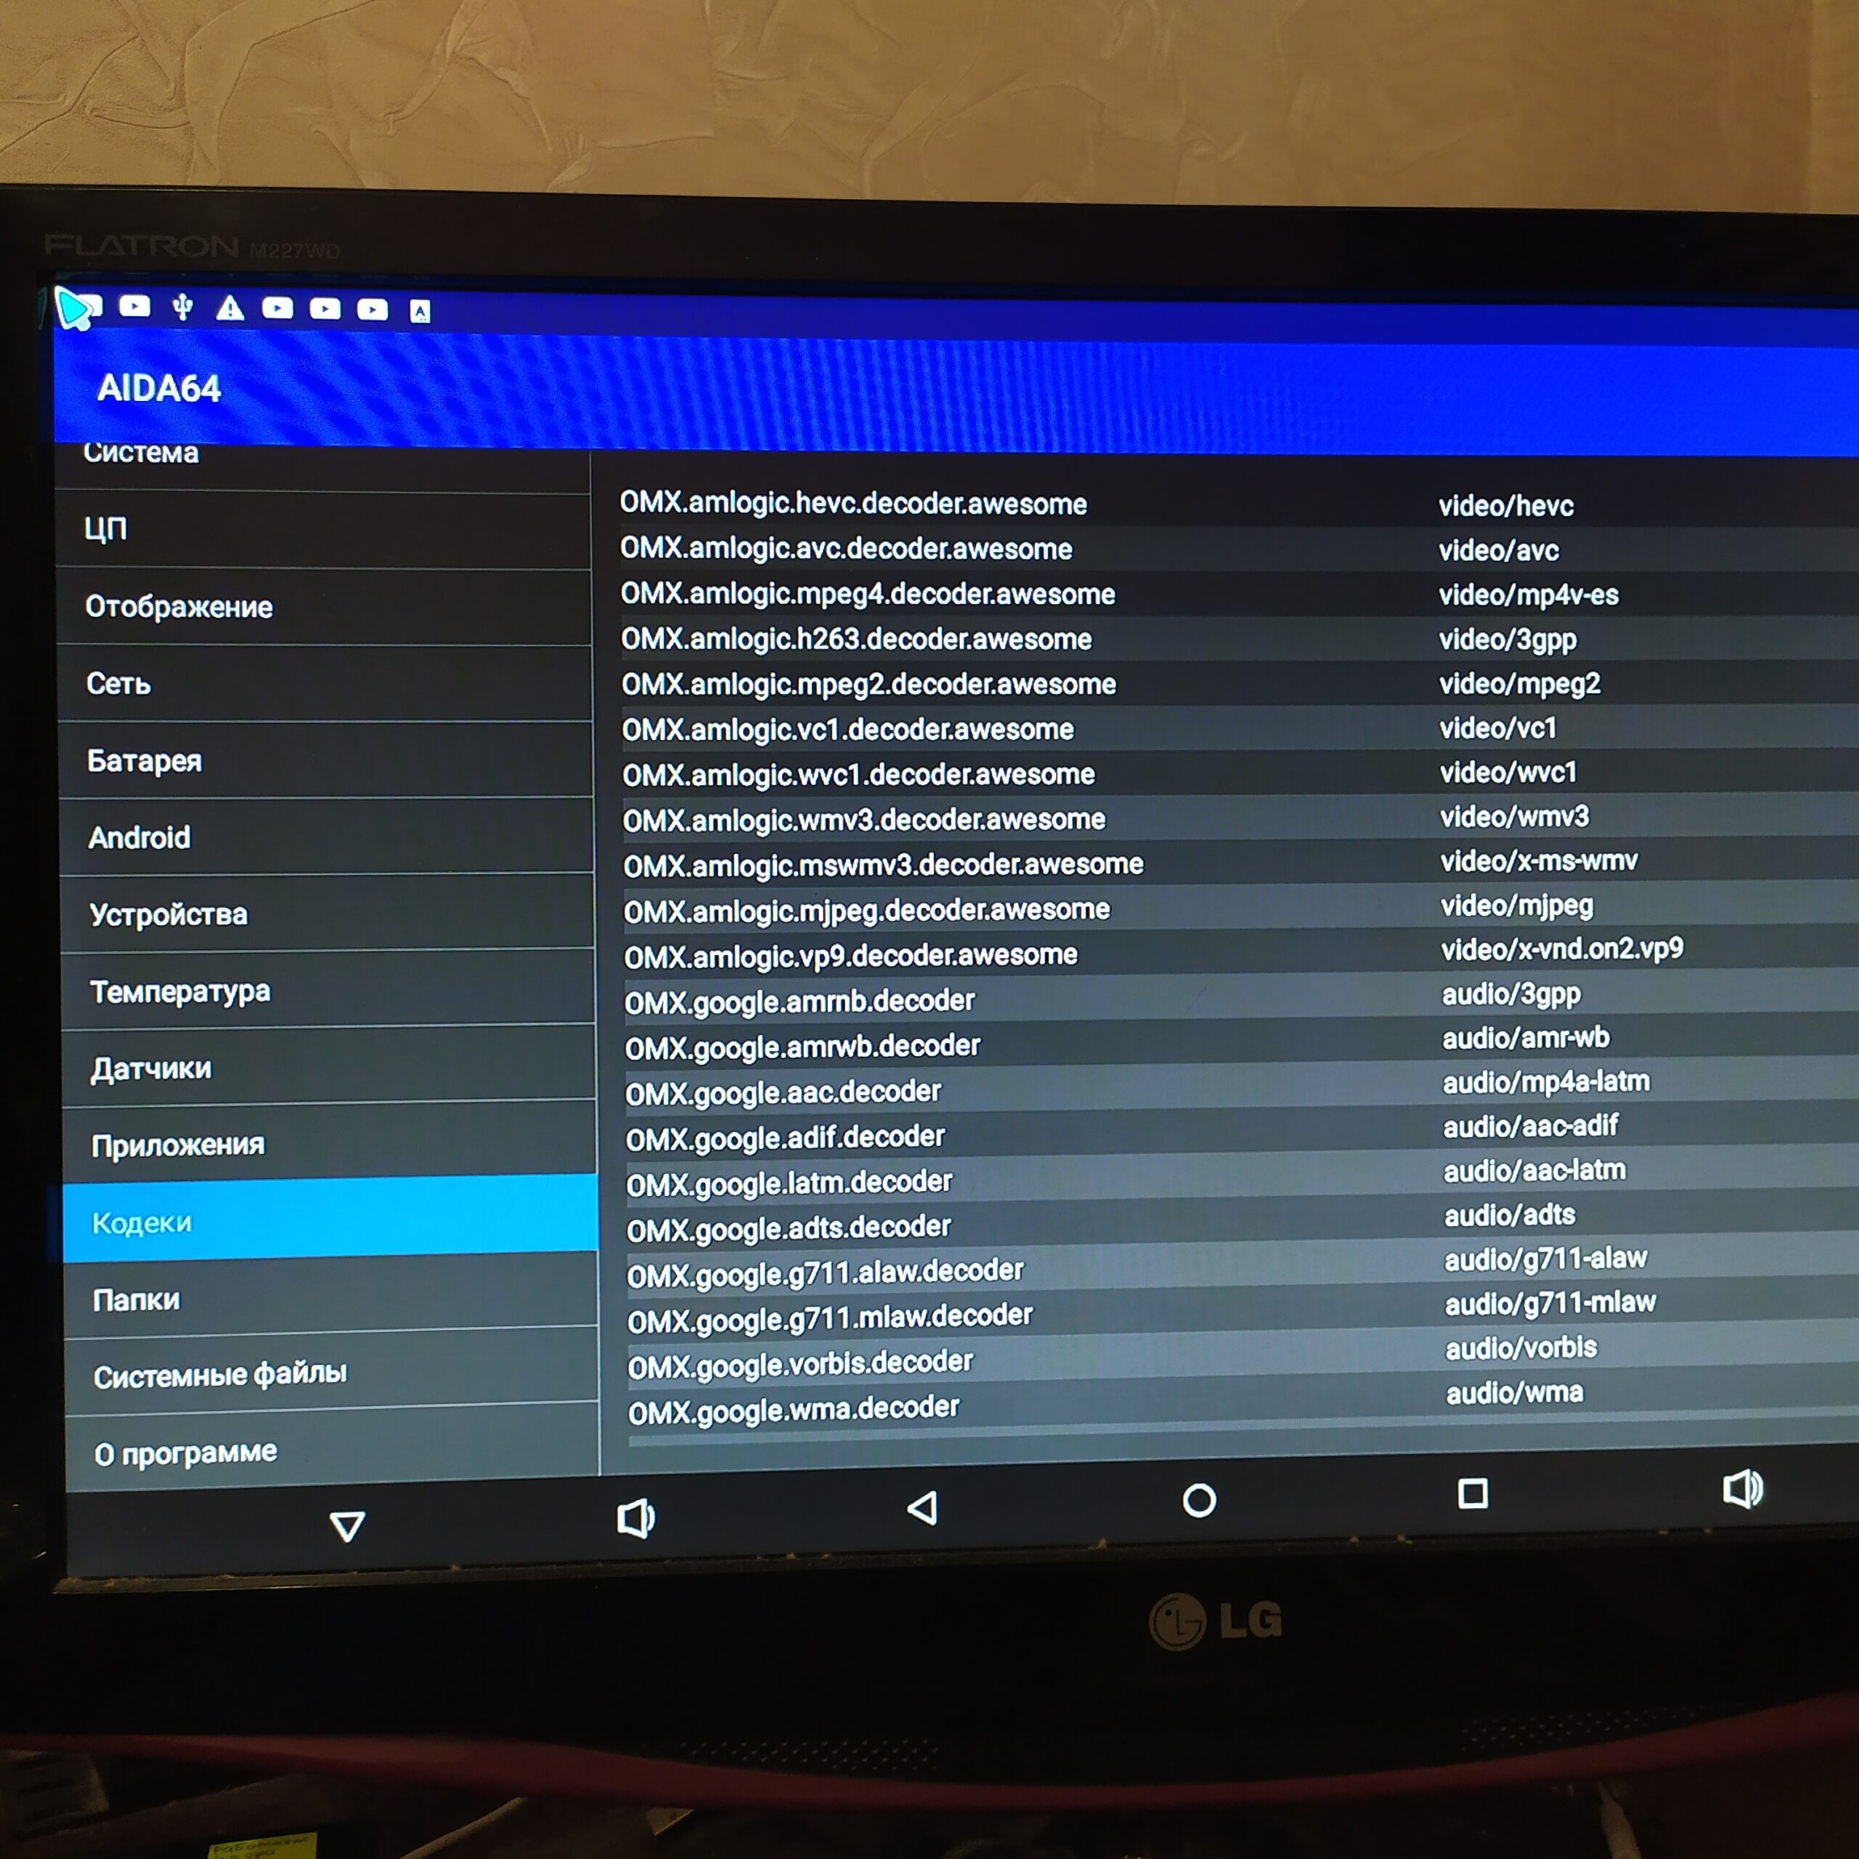Click the audio/g711-alaw value
Viewport: 1859px width, 1859px height.
click(x=1545, y=1259)
